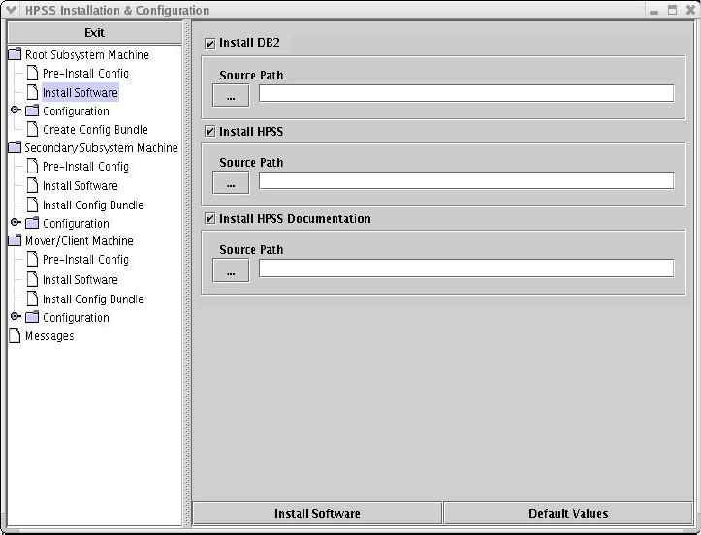Screen dimensions: 701x535
Task: Expand the Configuration node under Mover/Client Machine
Action: click(16, 316)
